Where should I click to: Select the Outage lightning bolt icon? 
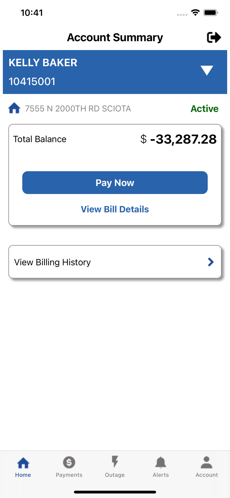pos(115,462)
